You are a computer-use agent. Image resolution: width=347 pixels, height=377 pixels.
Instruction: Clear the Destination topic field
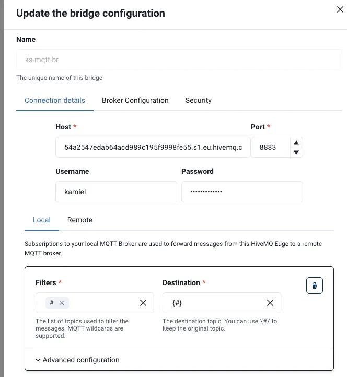[270, 303]
